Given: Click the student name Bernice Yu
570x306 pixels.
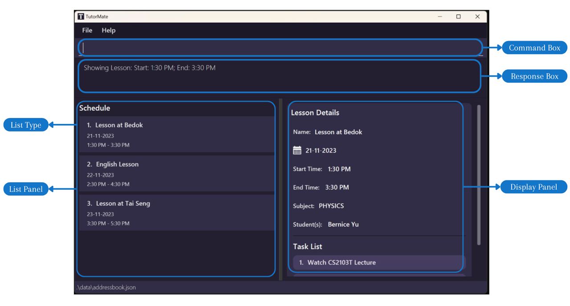Looking at the screenshot, I should click(x=343, y=224).
